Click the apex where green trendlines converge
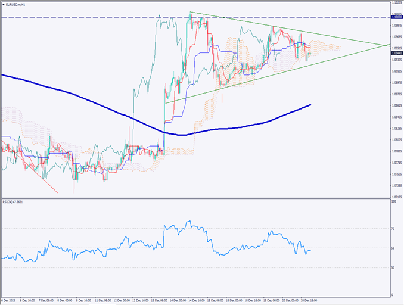Viewport: 404px width, 305px height. pos(383,45)
